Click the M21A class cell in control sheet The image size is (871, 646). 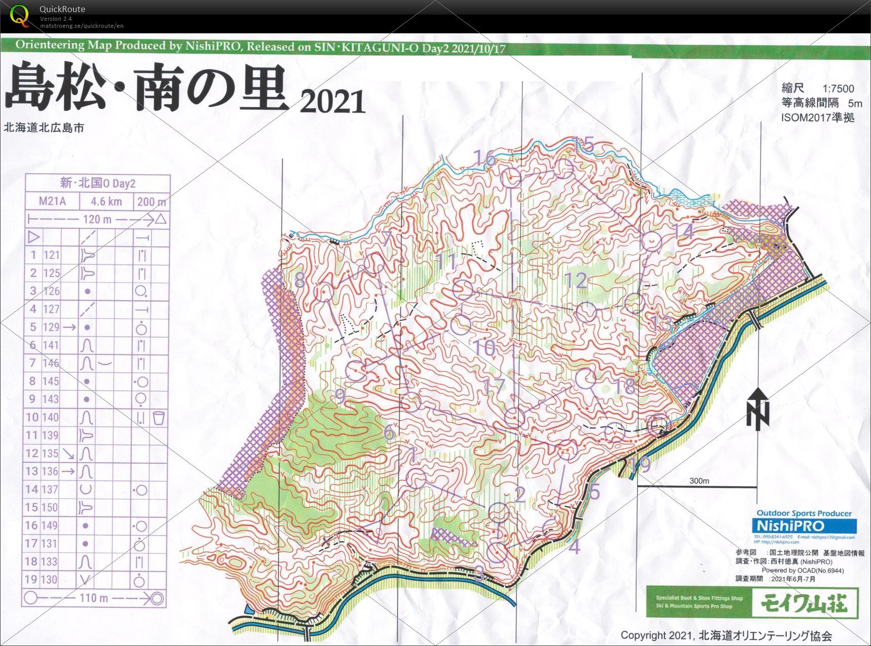point(53,201)
